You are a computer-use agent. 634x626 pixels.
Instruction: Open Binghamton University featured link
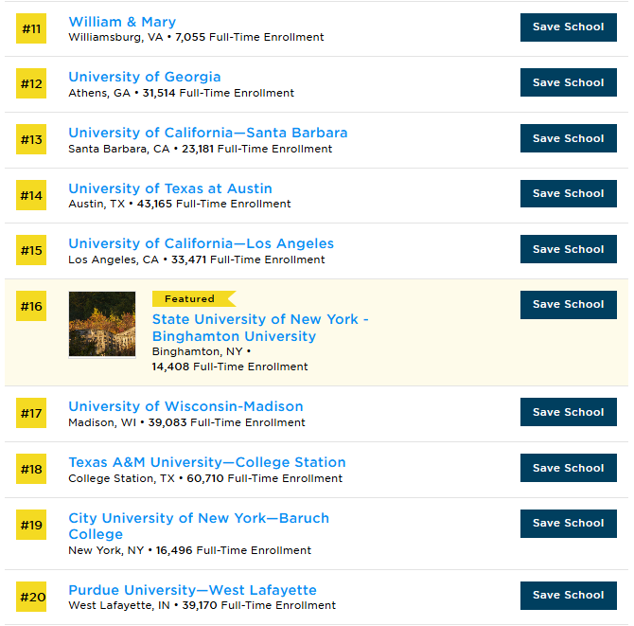pos(260,328)
